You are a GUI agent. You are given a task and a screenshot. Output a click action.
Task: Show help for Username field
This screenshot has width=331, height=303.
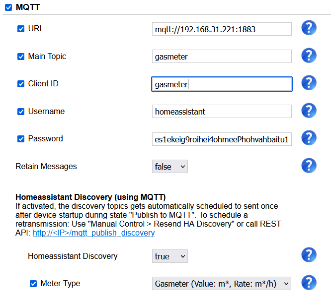pos(309,111)
